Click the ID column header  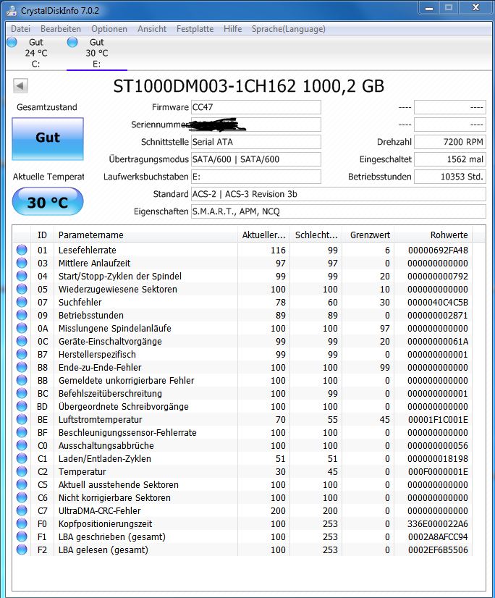[x=42, y=235]
